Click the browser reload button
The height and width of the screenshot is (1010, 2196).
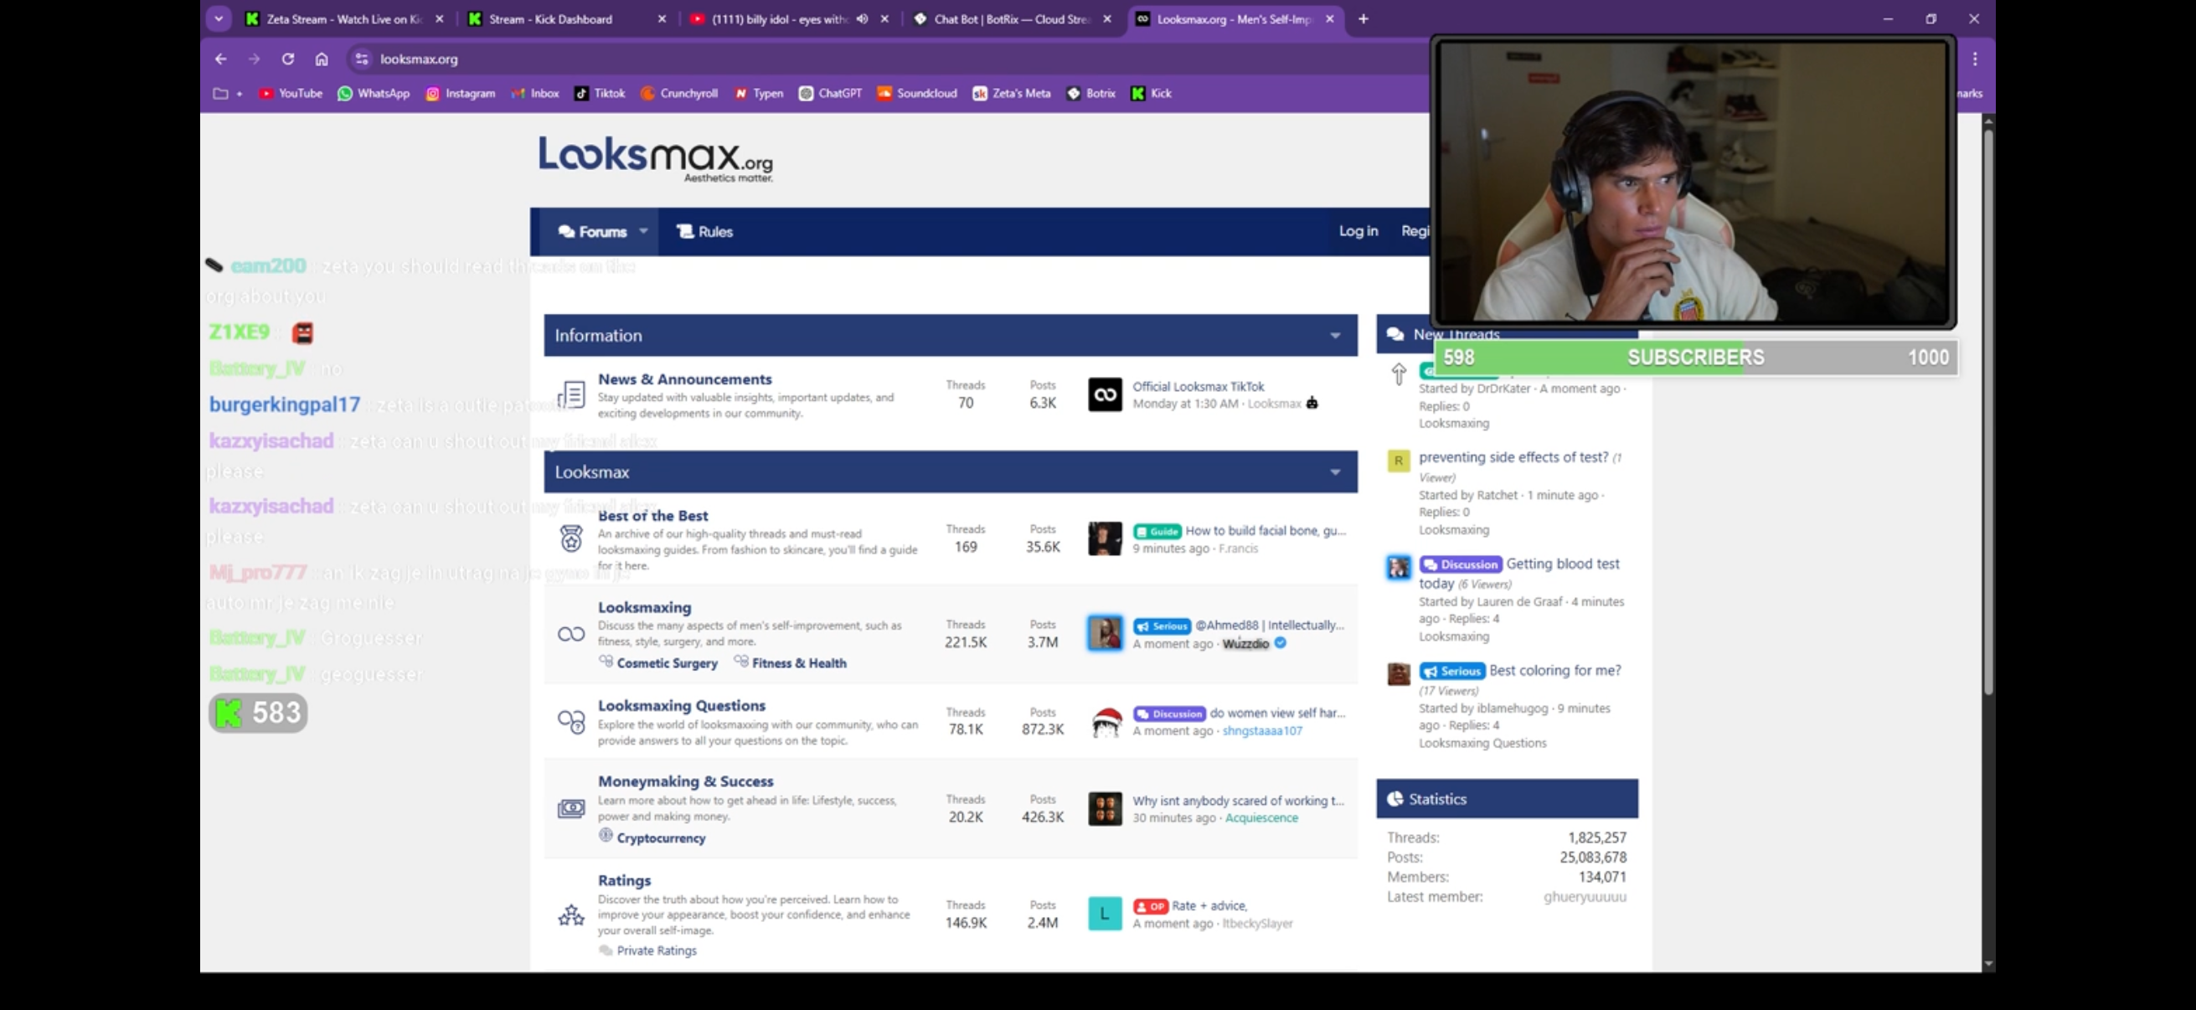[x=288, y=59]
